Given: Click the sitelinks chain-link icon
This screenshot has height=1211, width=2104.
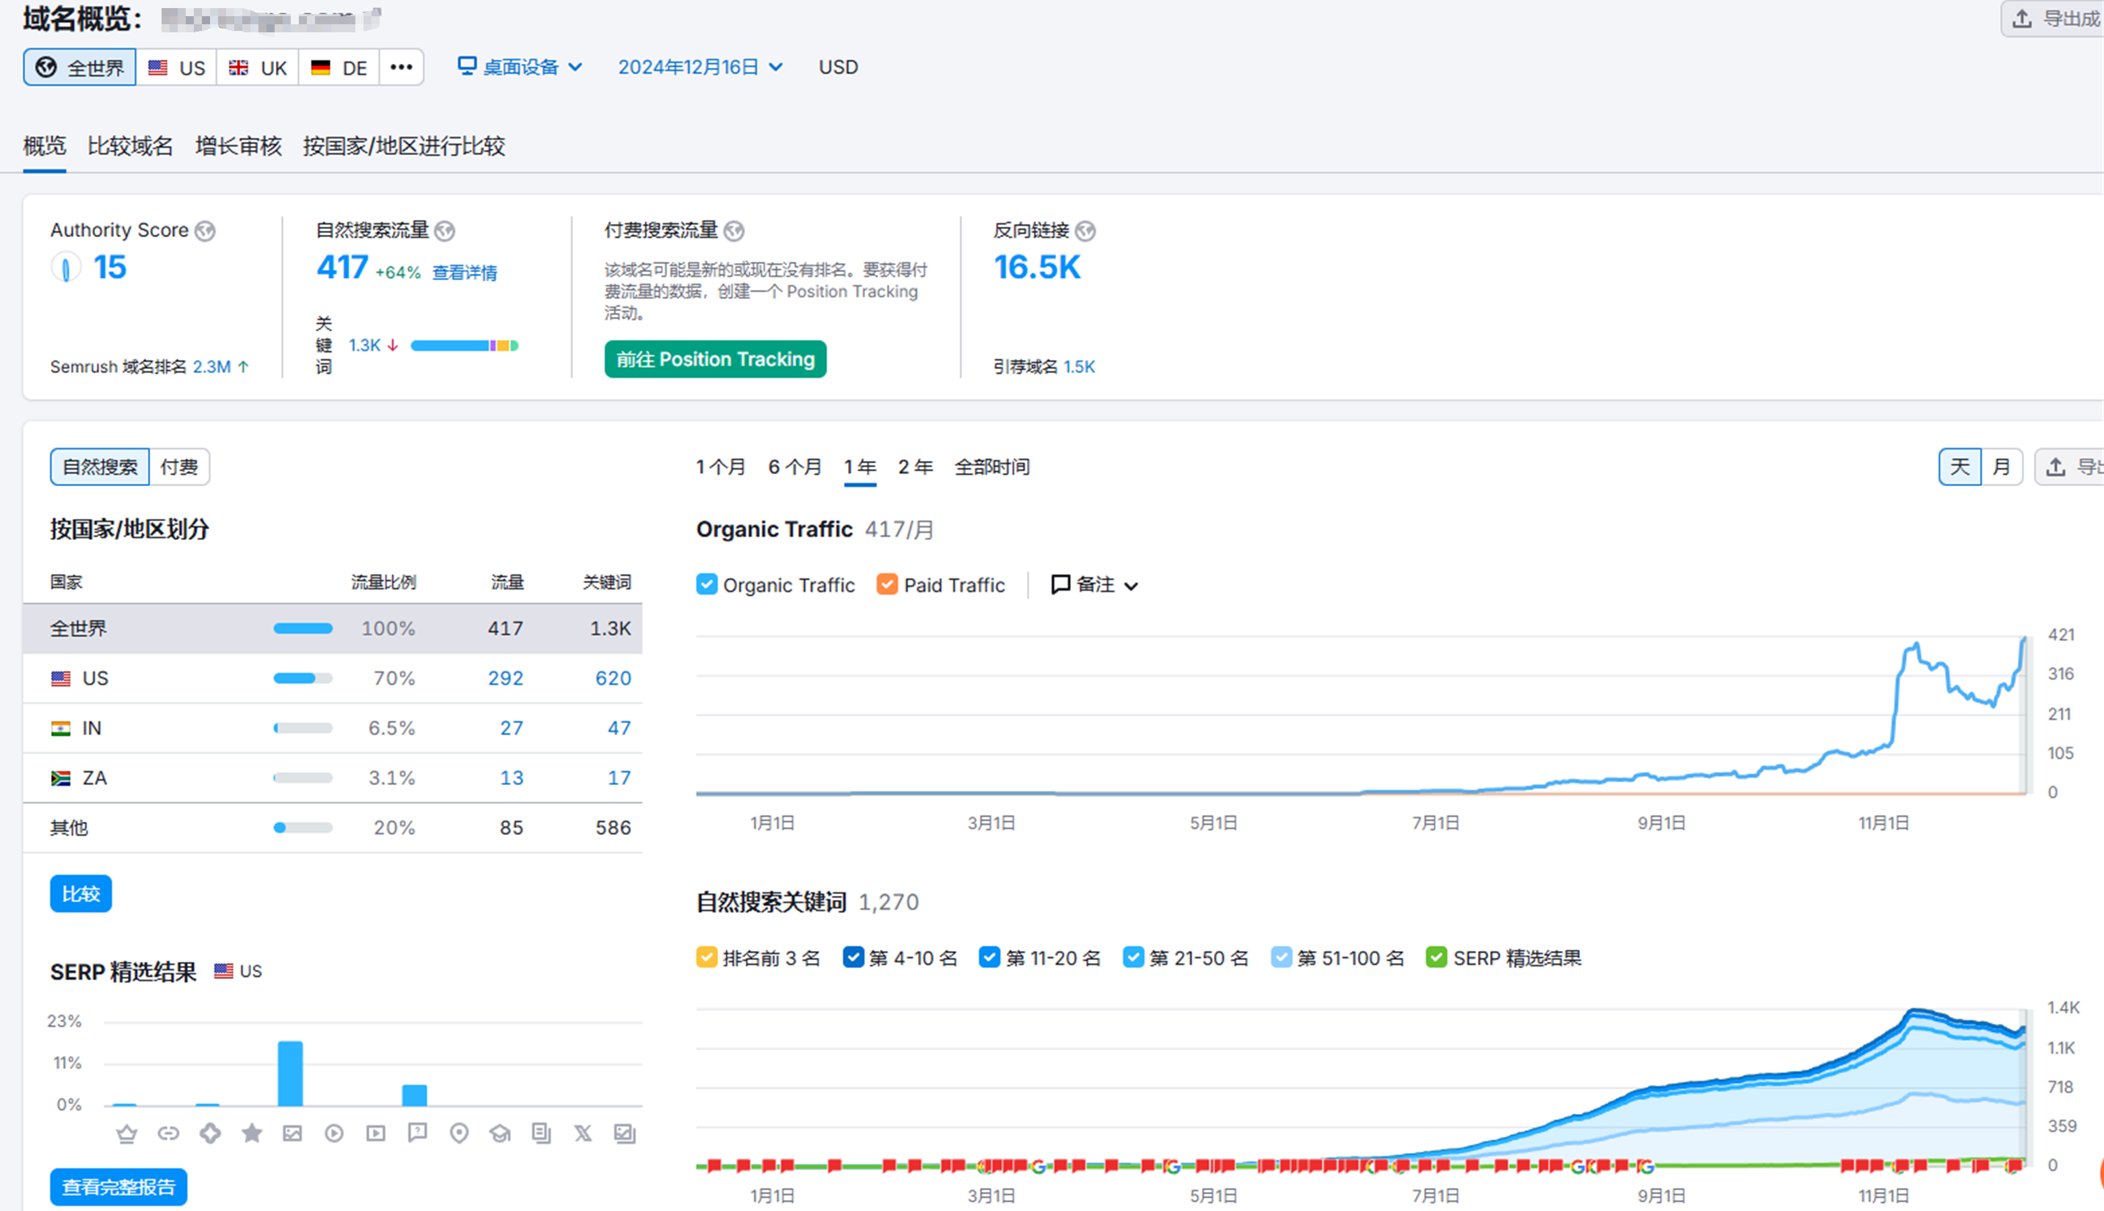Looking at the screenshot, I should tap(169, 1134).
